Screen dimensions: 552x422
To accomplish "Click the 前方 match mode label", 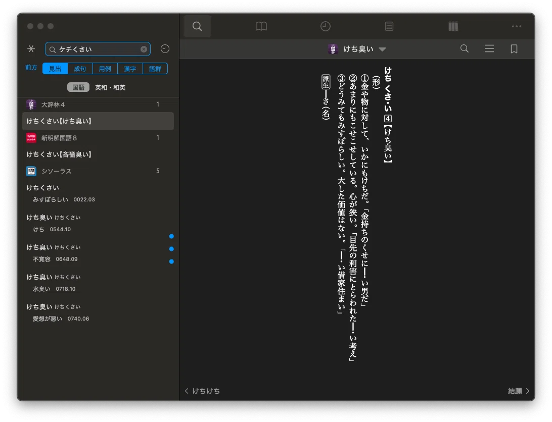I will click(x=31, y=68).
